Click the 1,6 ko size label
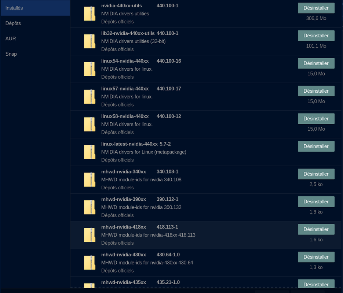Image resolution: width=343 pixels, height=293 pixels. tap(316, 240)
